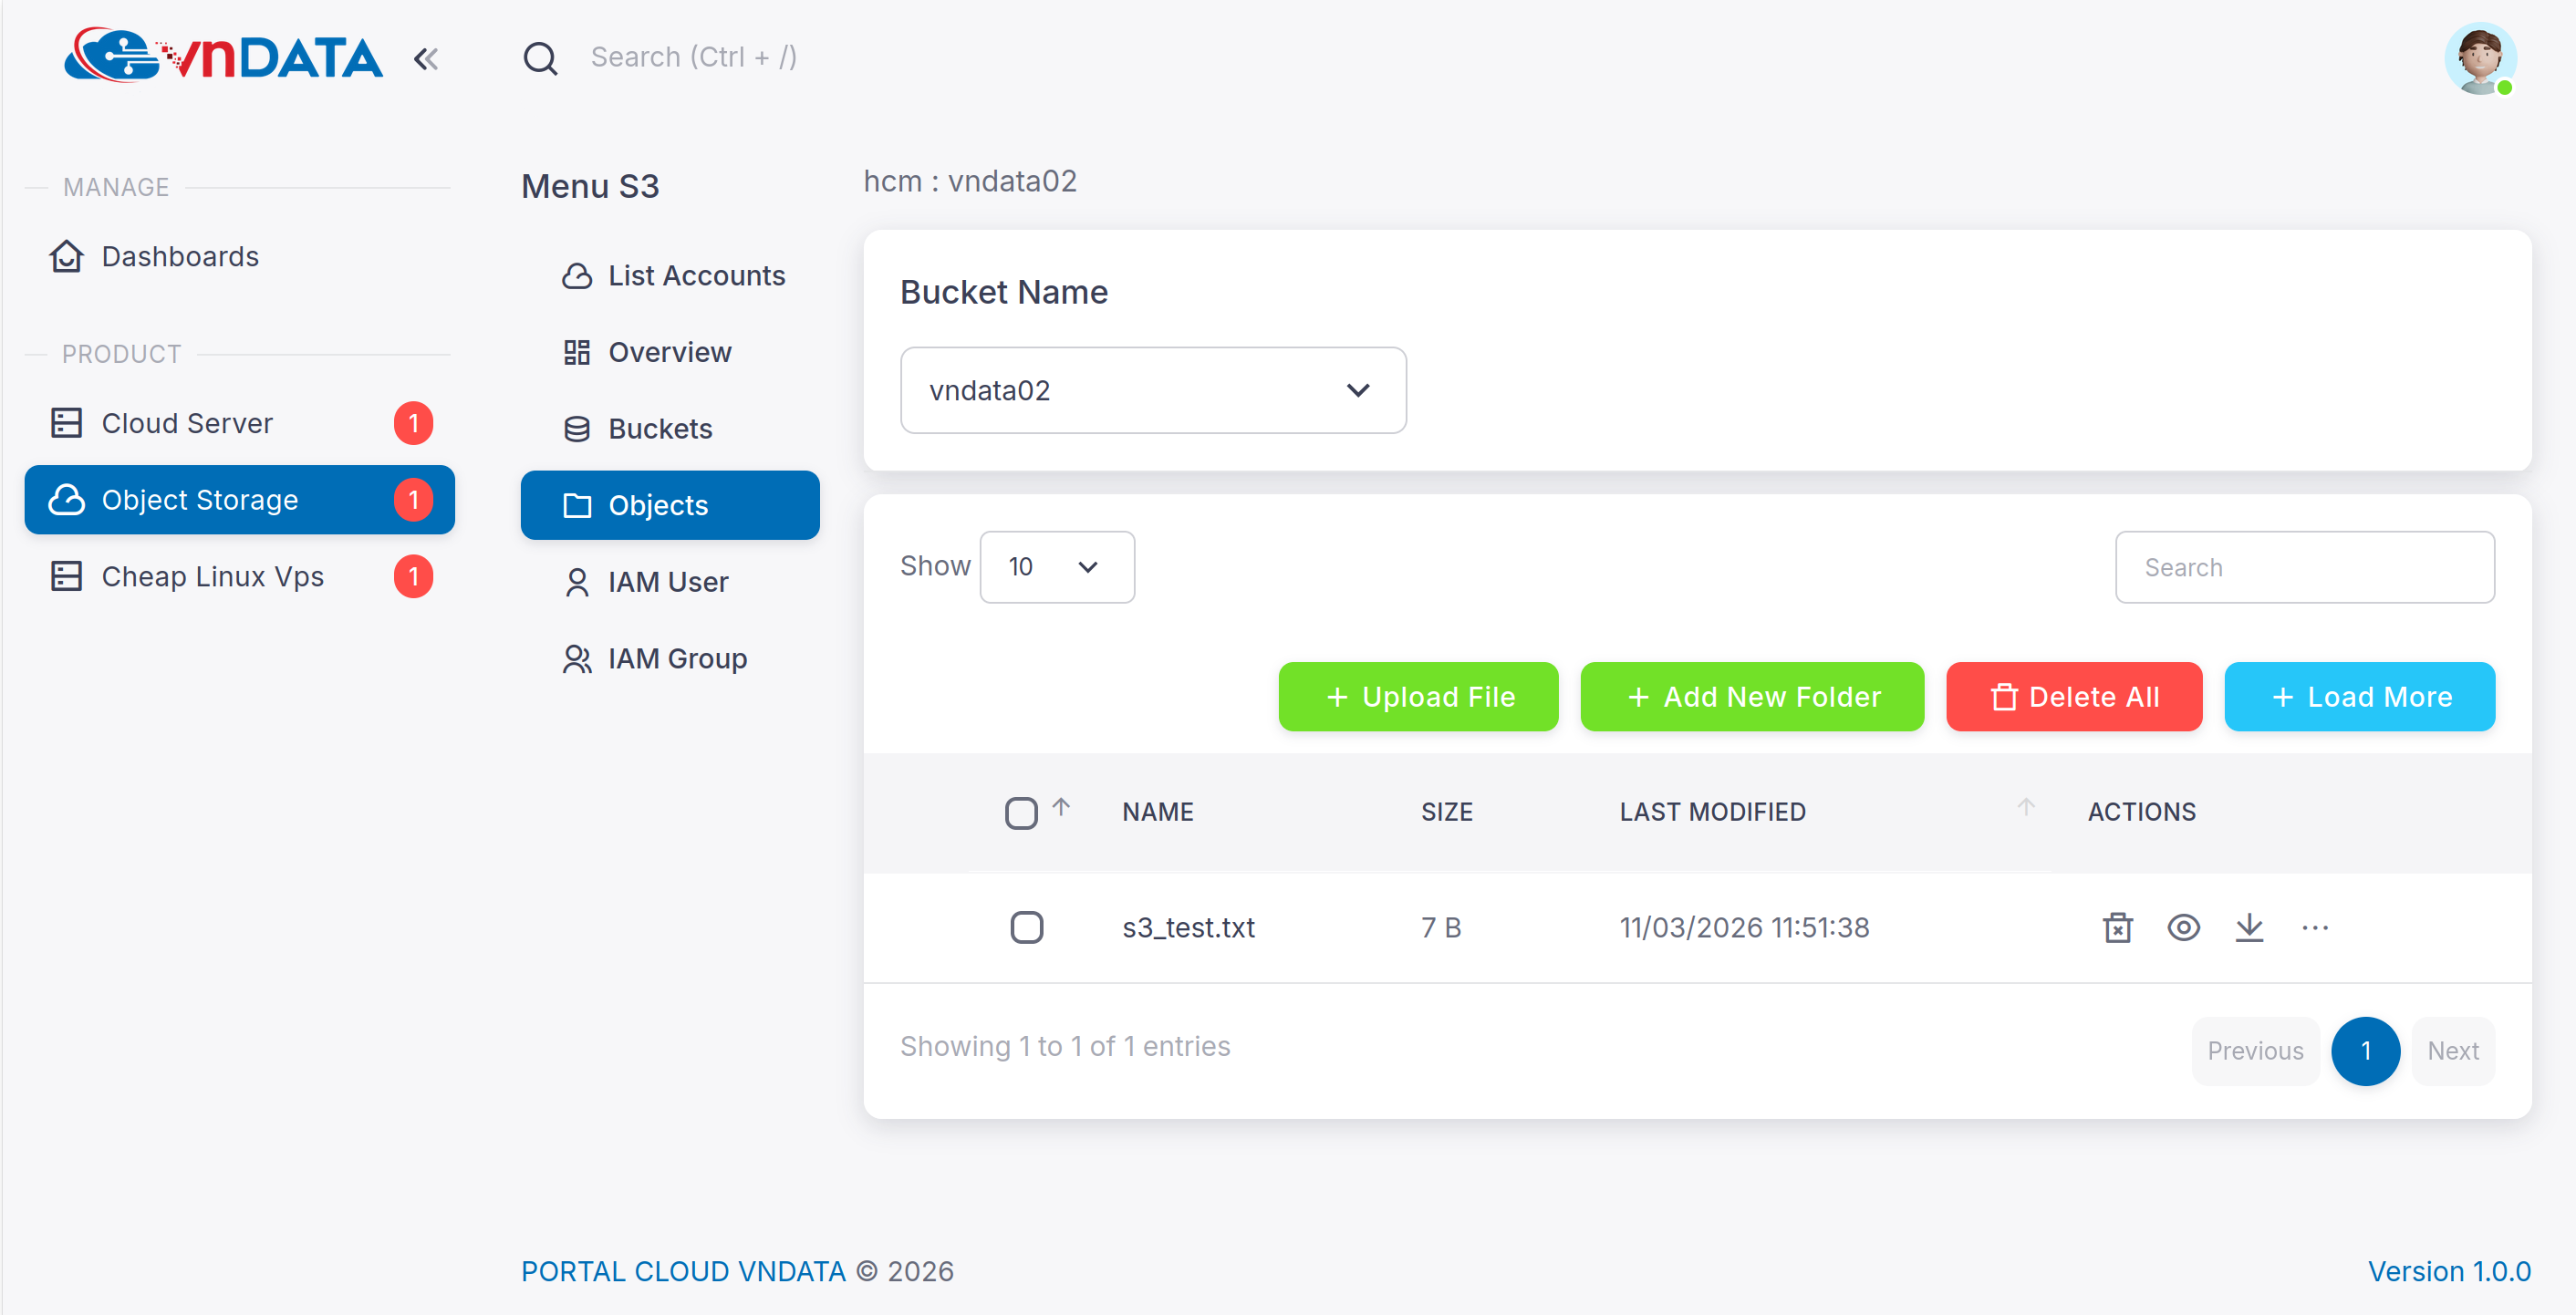Open the three-dot more actions menu
Screen dimensions: 2576x1315
[2315, 927]
